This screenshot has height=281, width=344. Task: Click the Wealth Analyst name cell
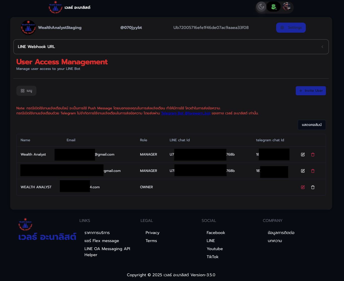[x=33, y=154]
